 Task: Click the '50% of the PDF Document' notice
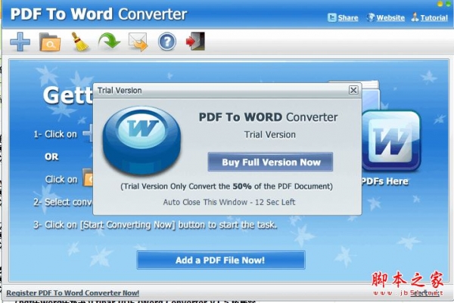pos(226,186)
